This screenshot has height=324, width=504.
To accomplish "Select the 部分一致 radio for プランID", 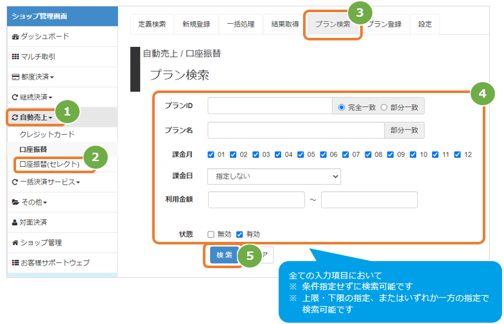I will pyautogui.click(x=384, y=107).
